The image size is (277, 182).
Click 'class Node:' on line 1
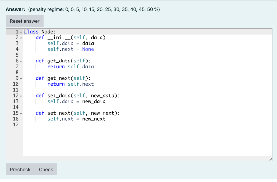40,32
